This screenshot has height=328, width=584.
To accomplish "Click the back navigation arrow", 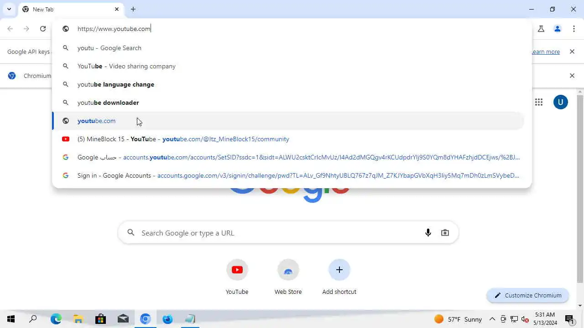I will pyautogui.click(x=10, y=29).
